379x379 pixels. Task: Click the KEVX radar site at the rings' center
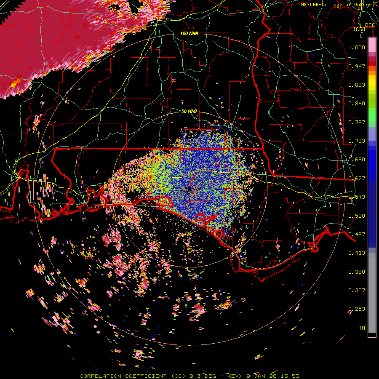189,189
